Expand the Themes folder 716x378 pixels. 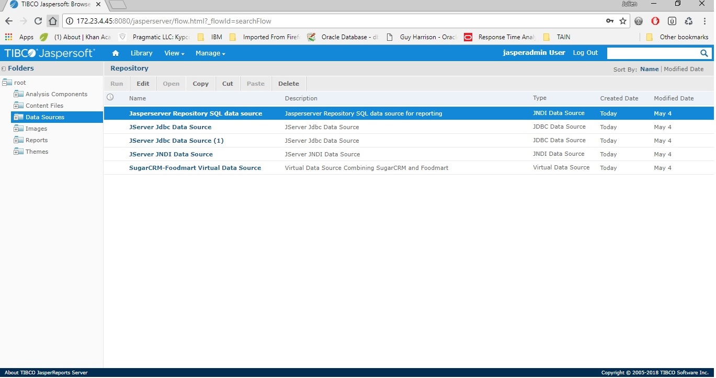[x=16, y=152]
